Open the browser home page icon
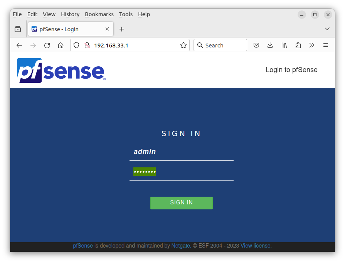The height and width of the screenshot is (263, 345). pos(61,46)
